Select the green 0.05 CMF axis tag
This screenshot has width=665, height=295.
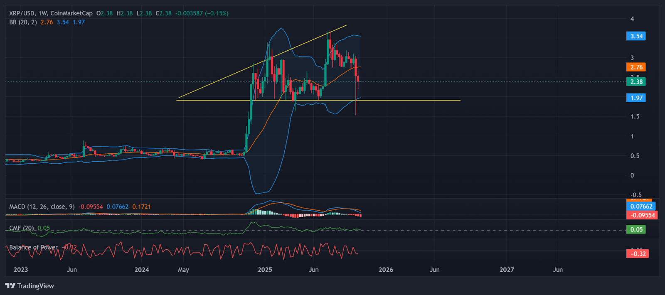[x=636, y=230]
